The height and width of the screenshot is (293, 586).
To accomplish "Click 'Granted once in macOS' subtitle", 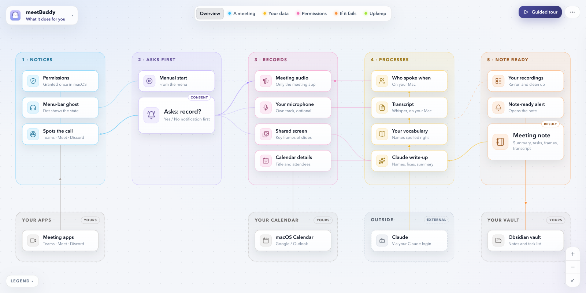I will pos(65,85).
